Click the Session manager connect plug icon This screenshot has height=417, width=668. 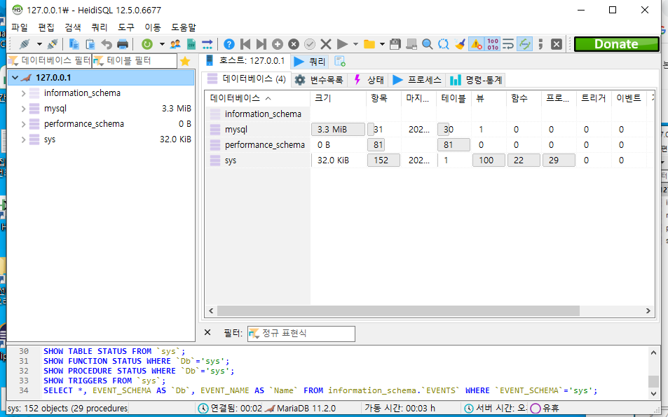click(25, 44)
